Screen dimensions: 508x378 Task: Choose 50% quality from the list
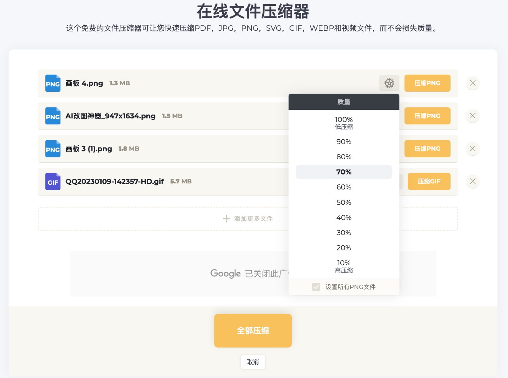tap(344, 202)
